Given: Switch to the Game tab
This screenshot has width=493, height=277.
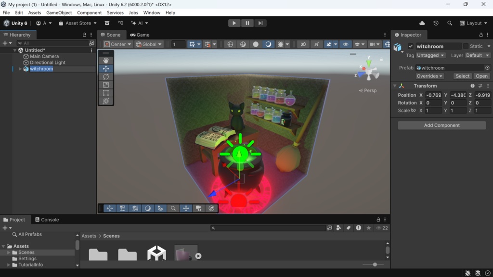Looking at the screenshot, I should [140, 35].
